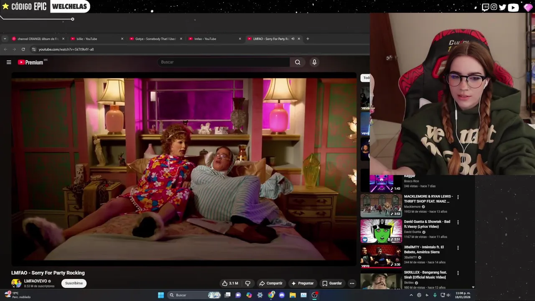535x301 pixels.
Task: Close the channel ORANGE tab
Action: click(x=63, y=39)
